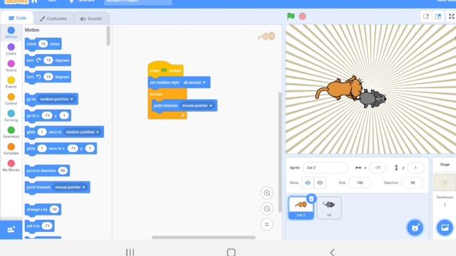Viewport: 456px width, 256px height.
Task: Delete Cat 2 sprite with trash icon
Action: pyautogui.click(x=311, y=199)
